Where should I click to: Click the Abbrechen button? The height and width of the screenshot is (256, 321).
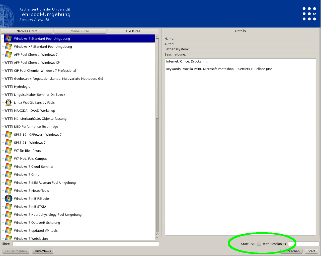[x=292, y=251]
